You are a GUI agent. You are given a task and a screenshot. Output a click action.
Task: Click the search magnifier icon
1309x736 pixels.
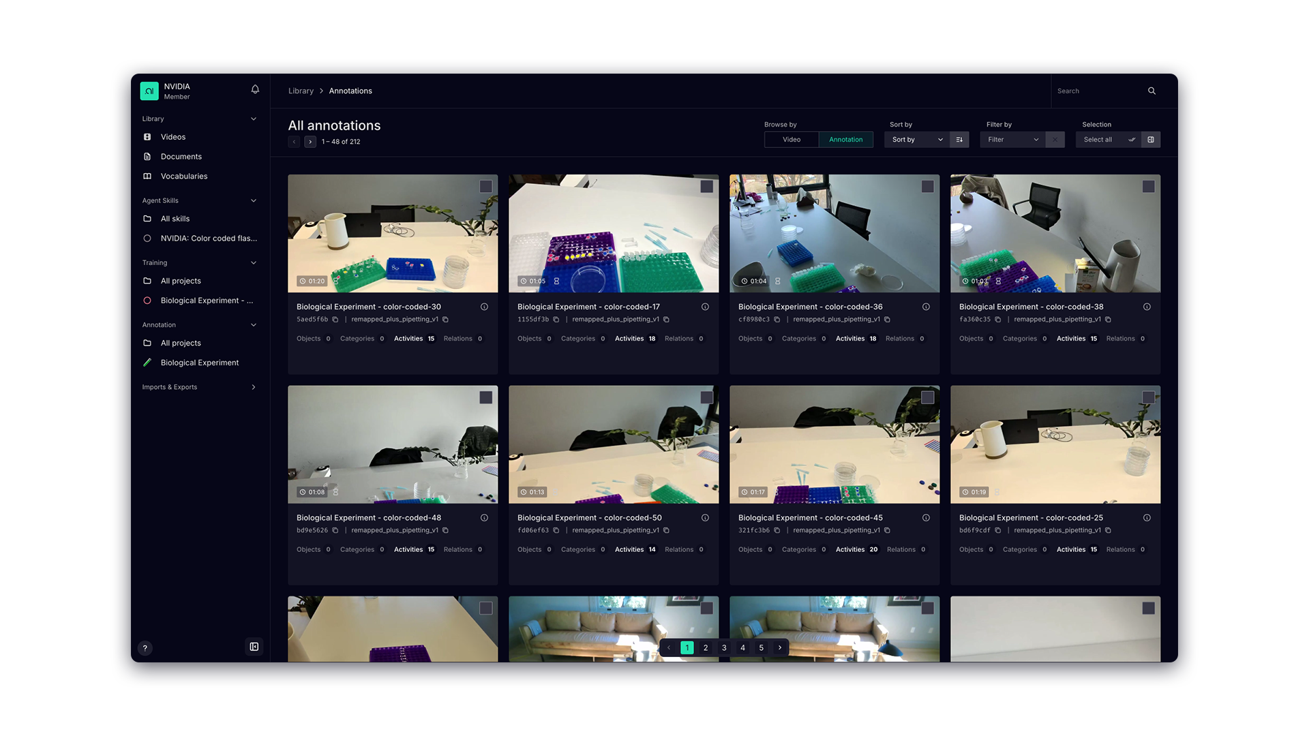pyautogui.click(x=1152, y=91)
